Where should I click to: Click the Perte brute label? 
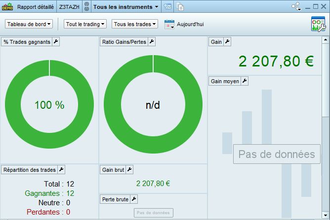pyautogui.click(x=115, y=199)
